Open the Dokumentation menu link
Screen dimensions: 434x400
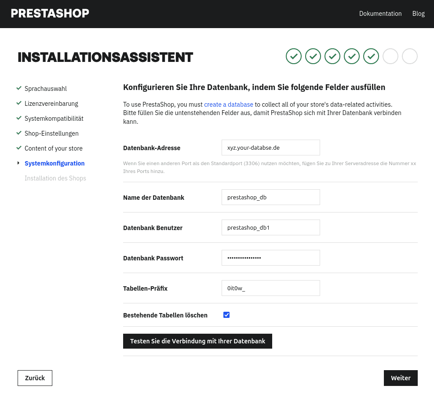tap(380, 14)
